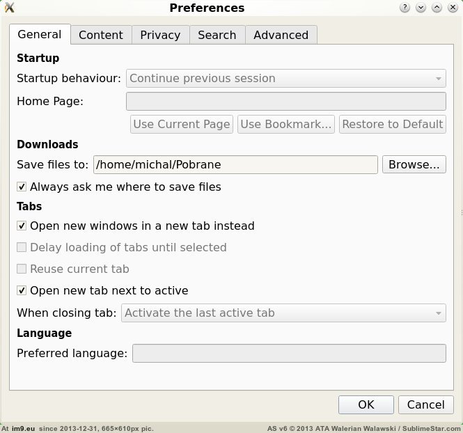Image resolution: width=463 pixels, height=433 pixels.
Task: Switch to the Content tab
Action: coord(100,35)
